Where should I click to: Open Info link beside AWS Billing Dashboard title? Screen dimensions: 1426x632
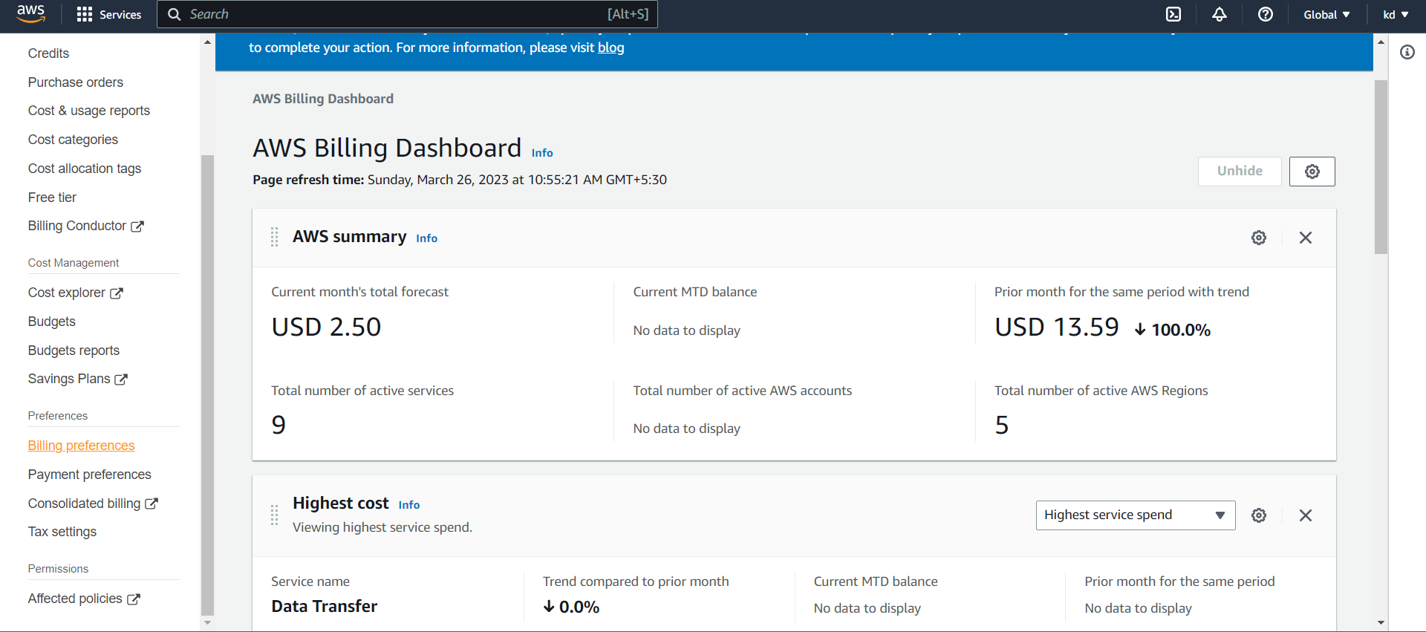click(542, 153)
